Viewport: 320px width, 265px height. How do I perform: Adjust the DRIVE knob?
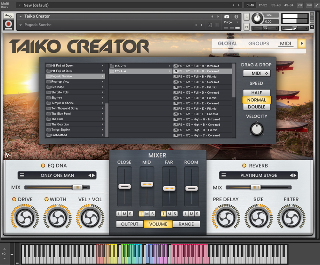(25, 218)
